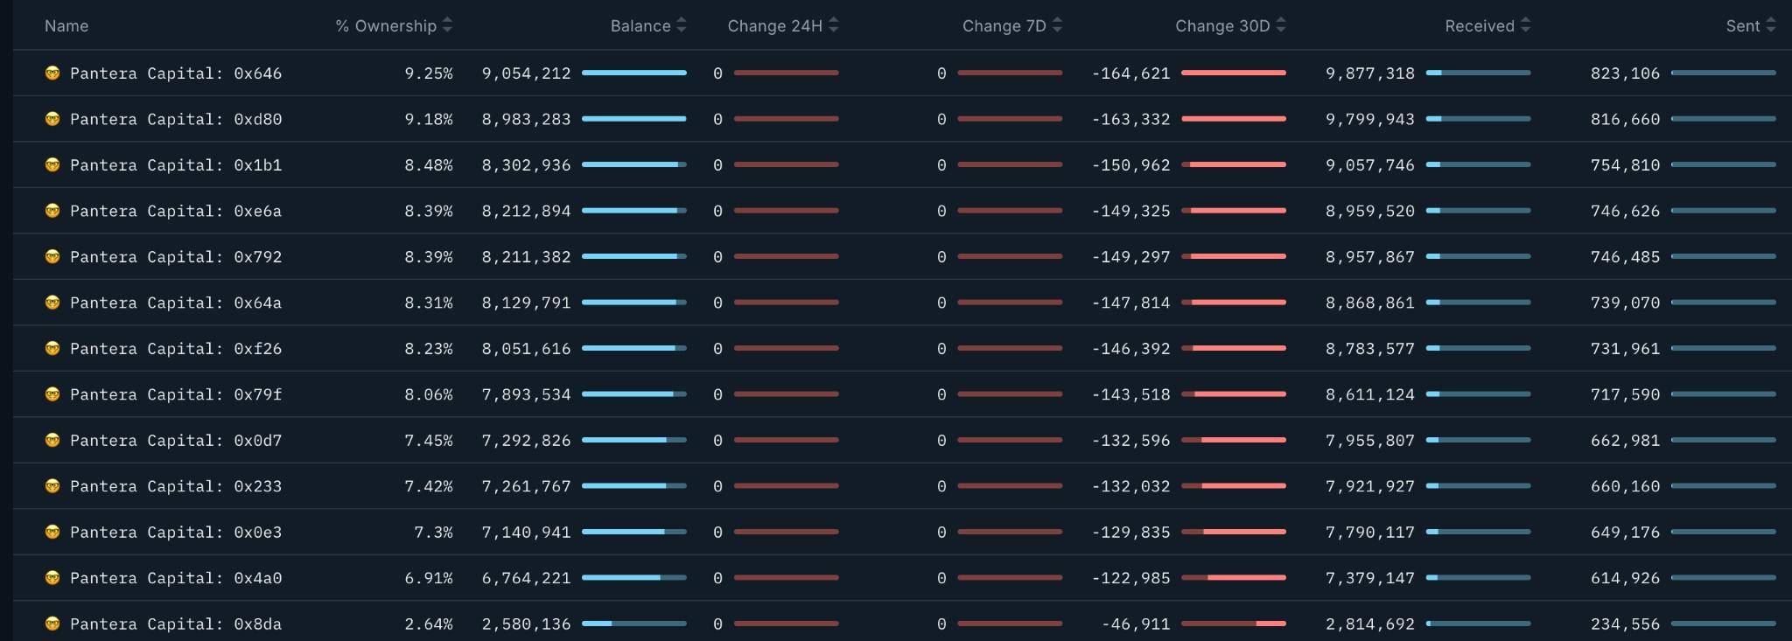
Task: Sort by % Ownership arrows icon
Action: (447, 25)
